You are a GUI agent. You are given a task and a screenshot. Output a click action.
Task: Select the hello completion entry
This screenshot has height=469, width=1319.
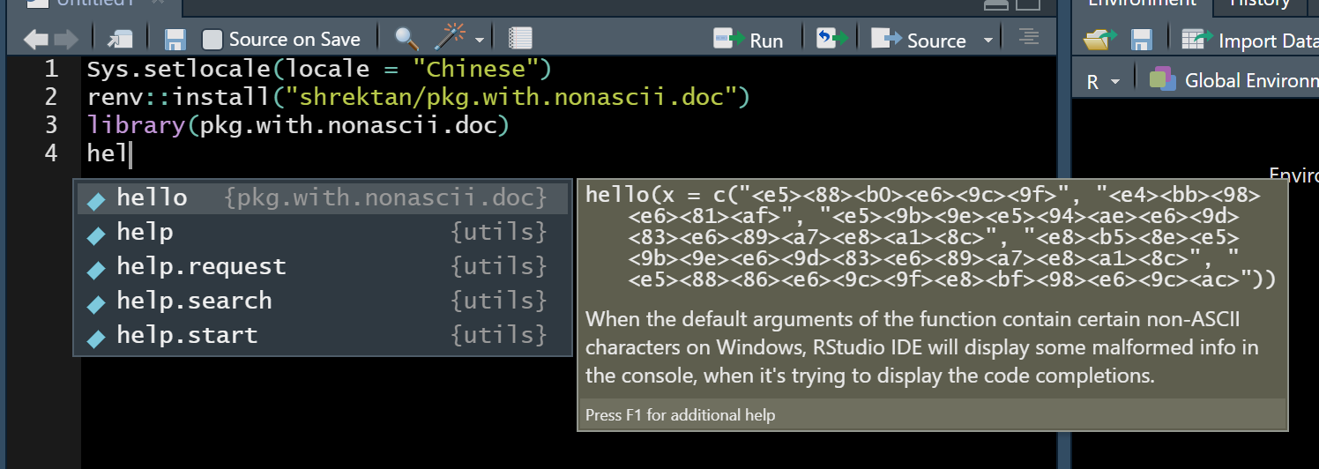322,198
